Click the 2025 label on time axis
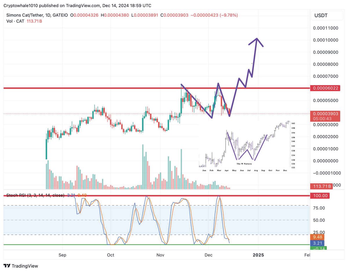The height and width of the screenshot is (272, 348). click(x=258, y=255)
